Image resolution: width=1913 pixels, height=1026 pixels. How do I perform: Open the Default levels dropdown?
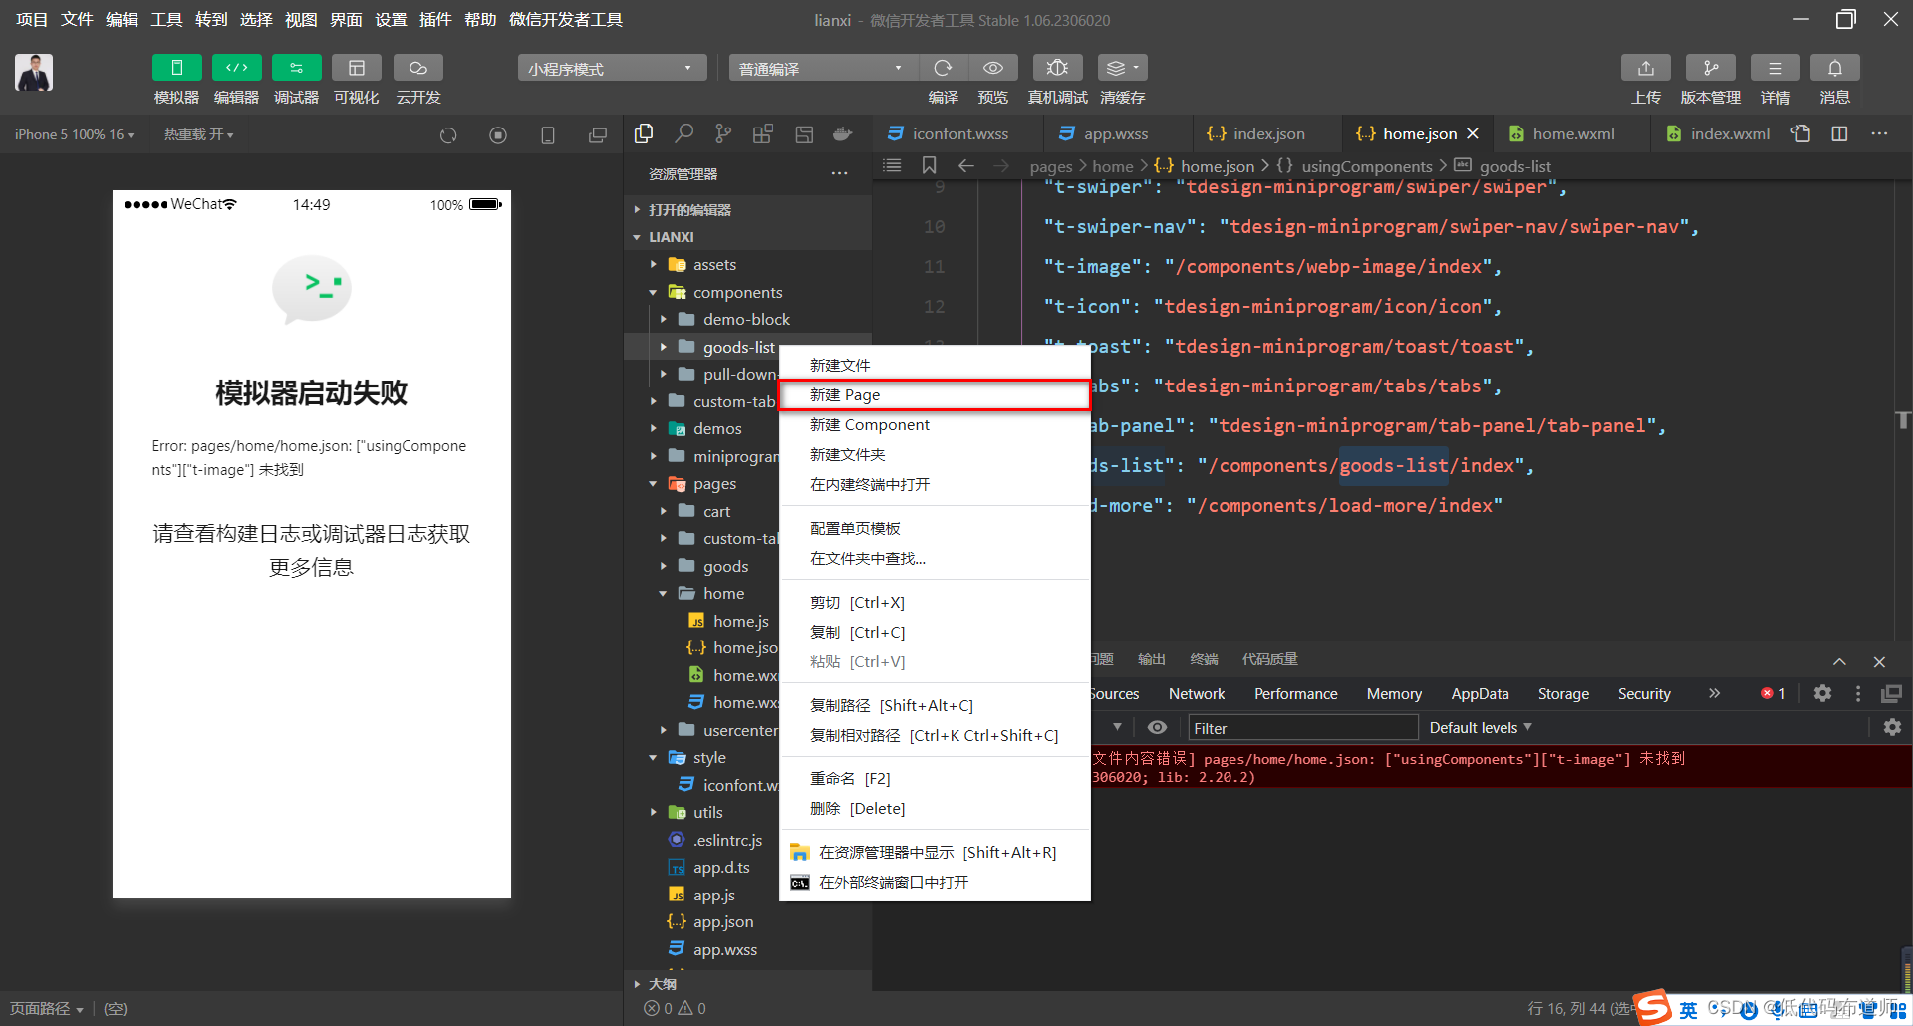point(1481,728)
